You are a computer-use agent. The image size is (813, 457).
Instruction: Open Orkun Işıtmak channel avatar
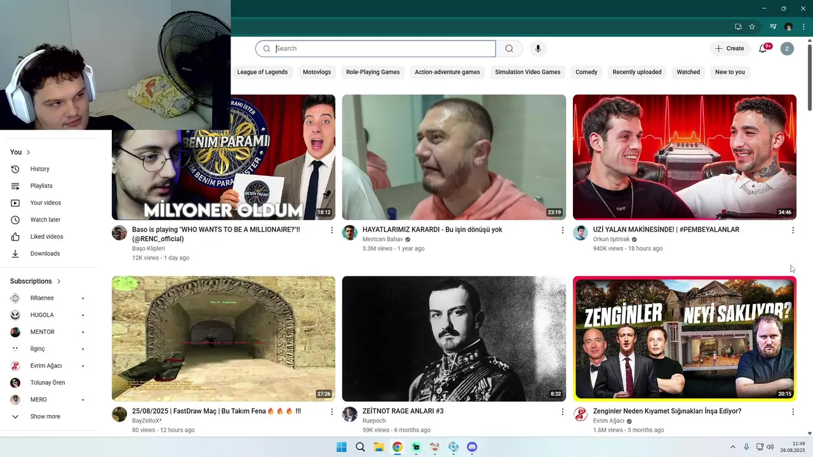tap(581, 233)
